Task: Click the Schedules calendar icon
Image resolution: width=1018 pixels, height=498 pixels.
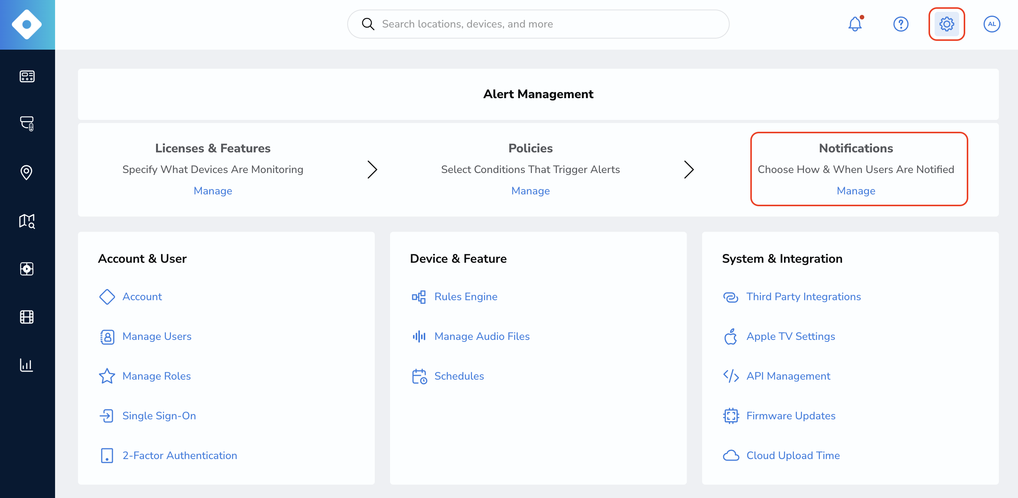Action: 419,377
